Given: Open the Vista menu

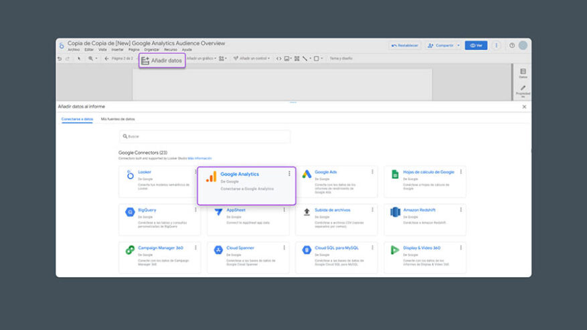Looking at the screenshot, I should click(102, 50).
